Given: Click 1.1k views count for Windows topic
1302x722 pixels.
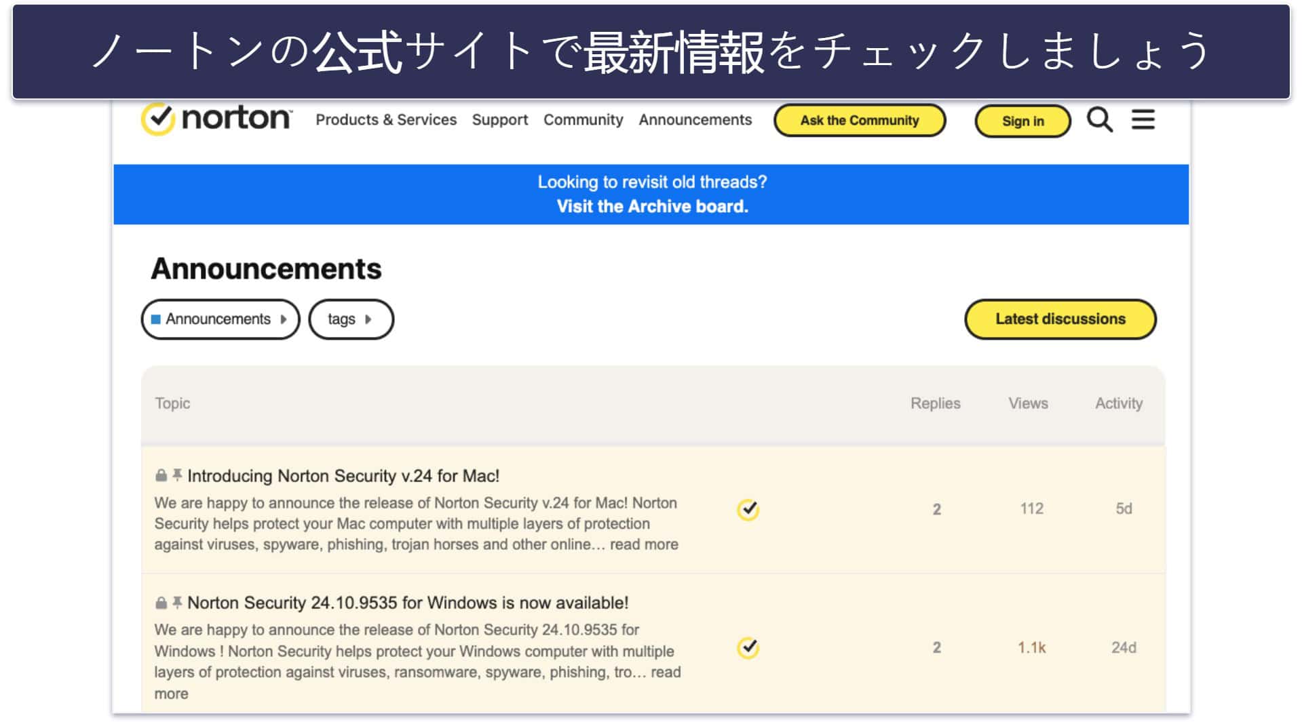Looking at the screenshot, I should click(x=1031, y=647).
